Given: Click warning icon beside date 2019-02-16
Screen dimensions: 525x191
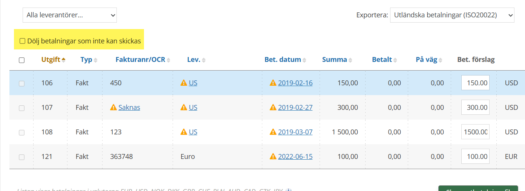Looking at the screenshot, I should coord(273,83).
